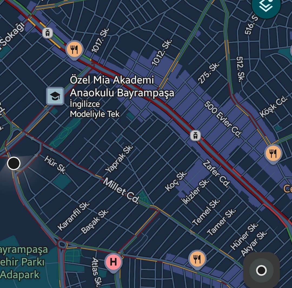Open Bayrampaşa Şehir Parkı Adapark label
292x288 pixels.
(23, 262)
